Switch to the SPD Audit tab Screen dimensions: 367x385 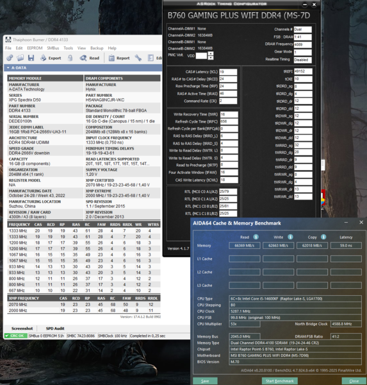point(55,329)
